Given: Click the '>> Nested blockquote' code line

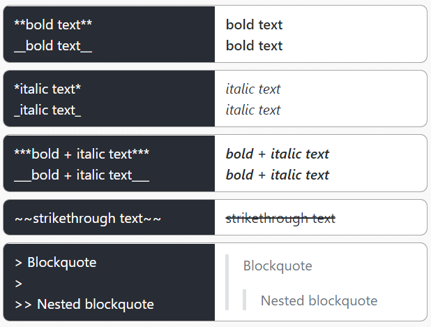Looking at the screenshot, I should tap(84, 305).
